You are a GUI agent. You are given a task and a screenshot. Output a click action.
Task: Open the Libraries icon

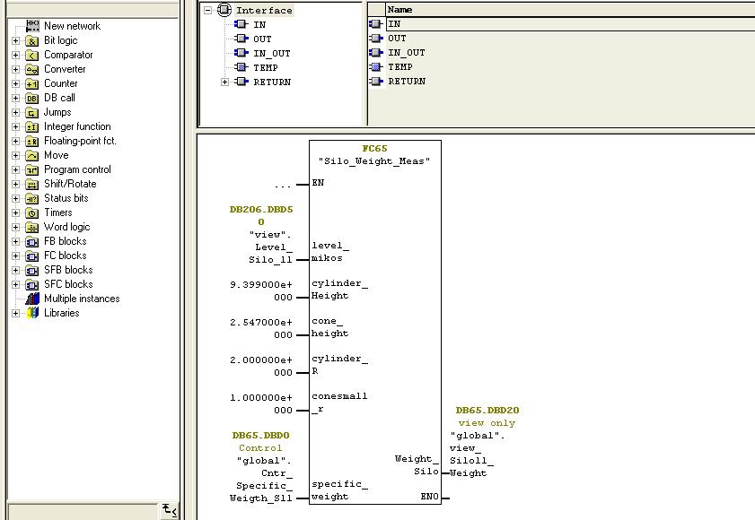point(31,313)
